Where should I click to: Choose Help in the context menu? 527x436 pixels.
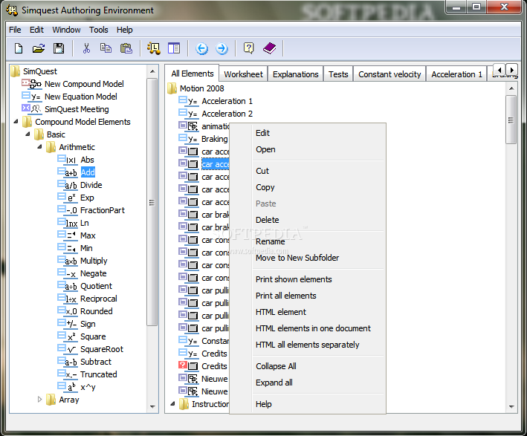tap(307, 404)
